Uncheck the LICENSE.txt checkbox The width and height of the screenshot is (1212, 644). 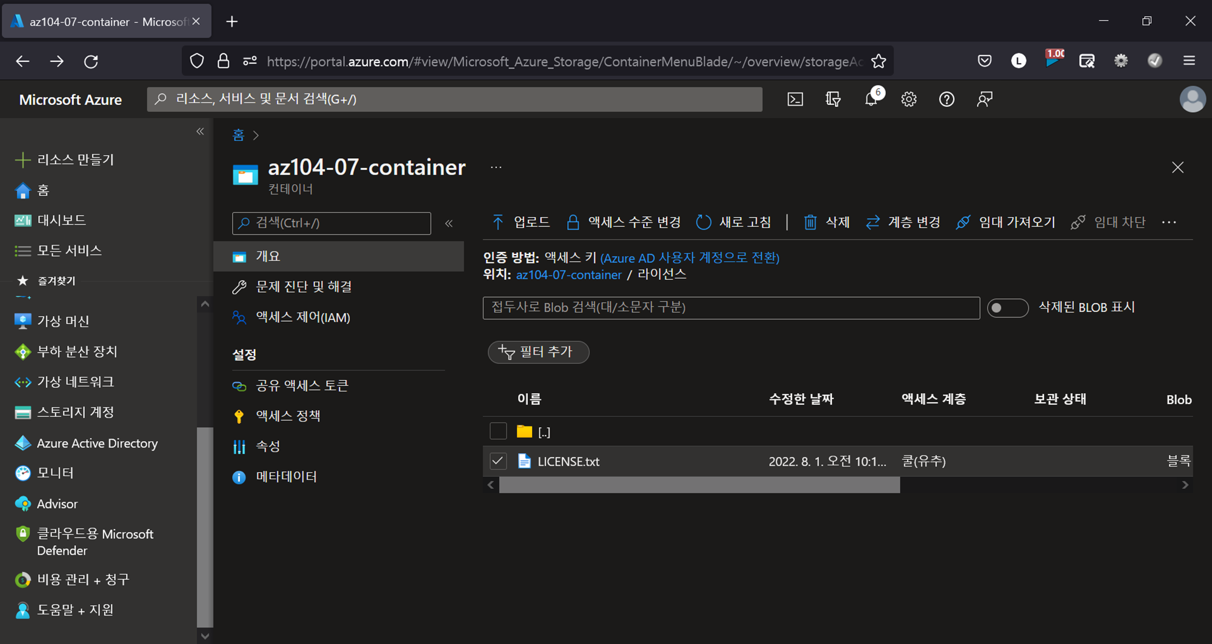tap(498, 461)
